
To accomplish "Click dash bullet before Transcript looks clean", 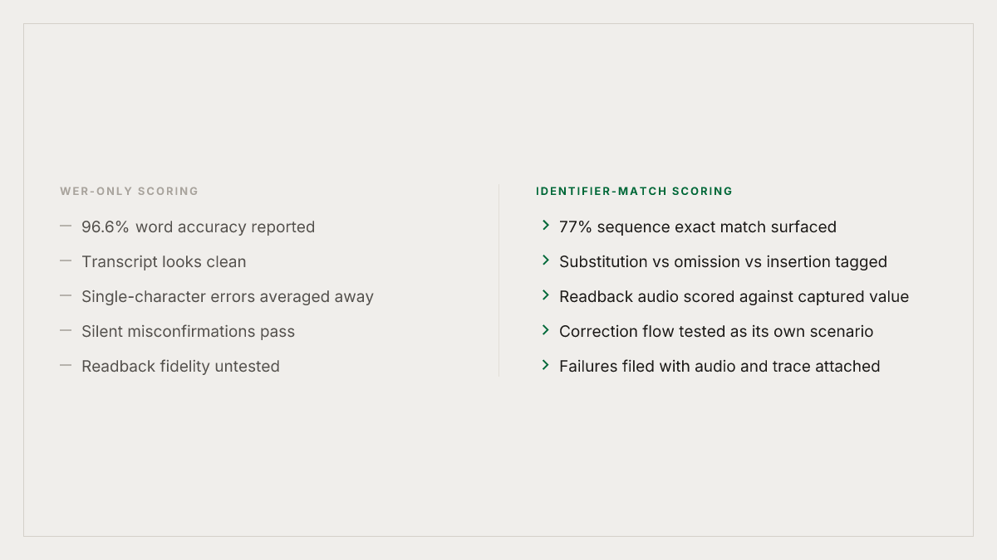I will (66, 261).
